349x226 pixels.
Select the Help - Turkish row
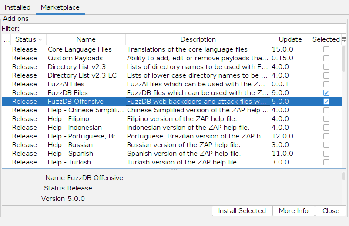pos(172,162)
